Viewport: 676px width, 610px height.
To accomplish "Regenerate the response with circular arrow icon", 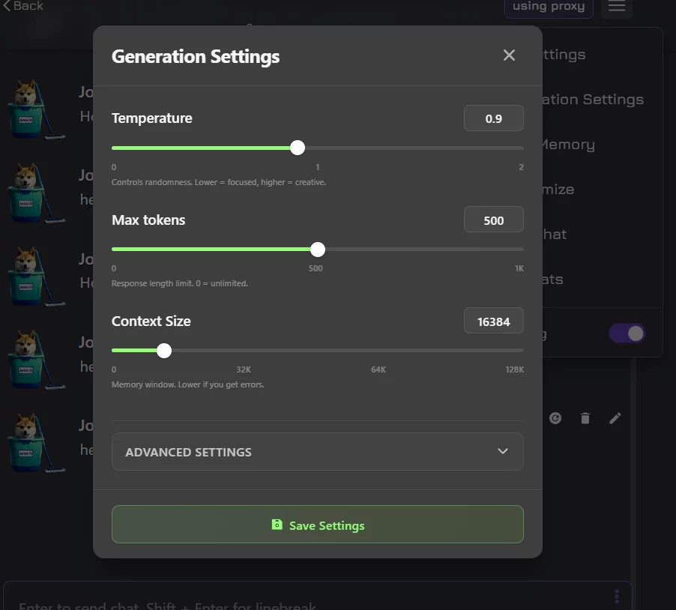I will [x=555, y=418].
